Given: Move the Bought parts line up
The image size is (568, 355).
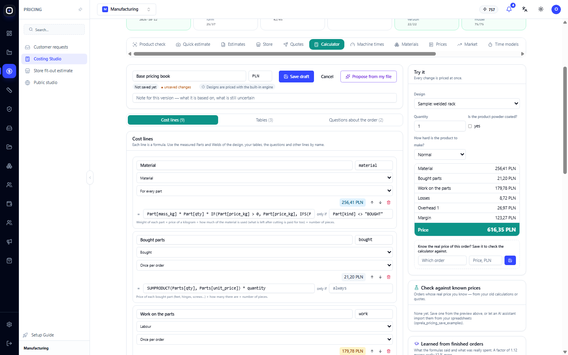Looking at the screenshot, I should coord(372,277).
